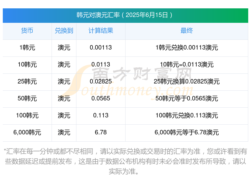Click the text 1韩元兑换0.00113澳元

click(187, 48)
